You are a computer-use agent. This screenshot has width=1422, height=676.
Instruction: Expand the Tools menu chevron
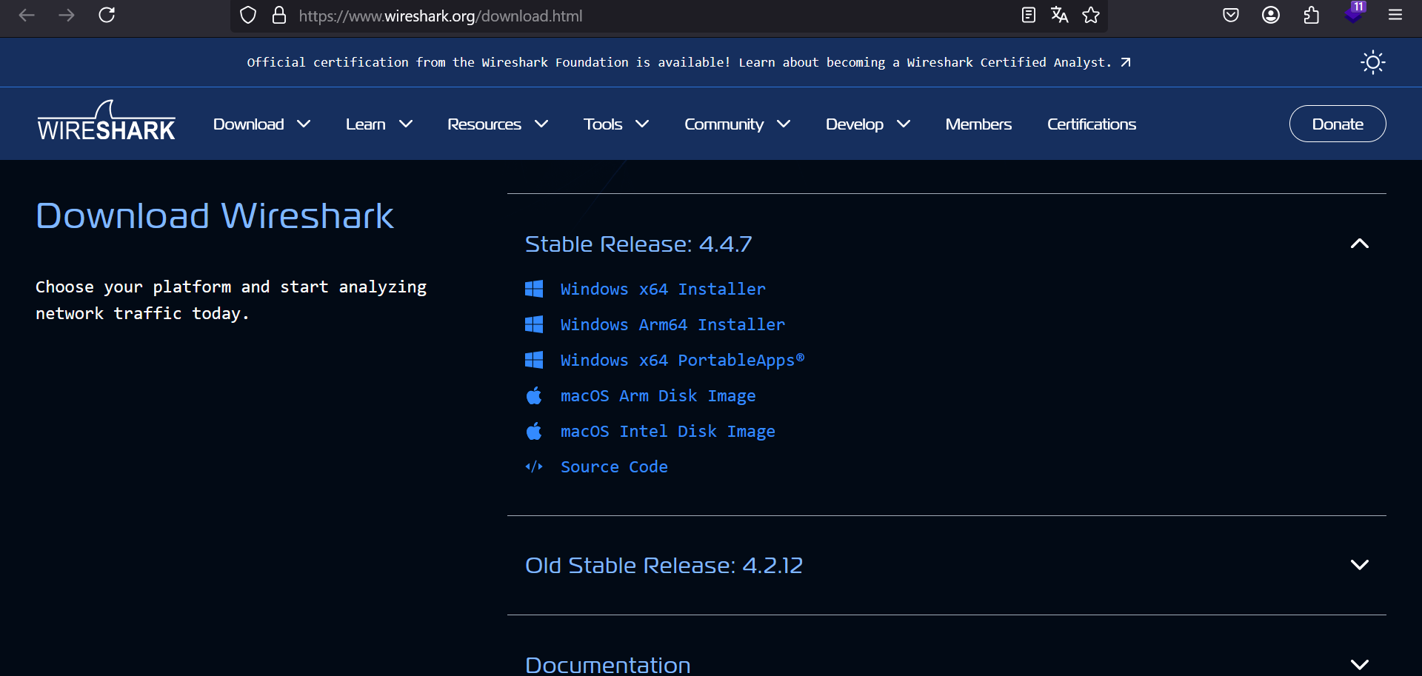(x=642, y=124)
